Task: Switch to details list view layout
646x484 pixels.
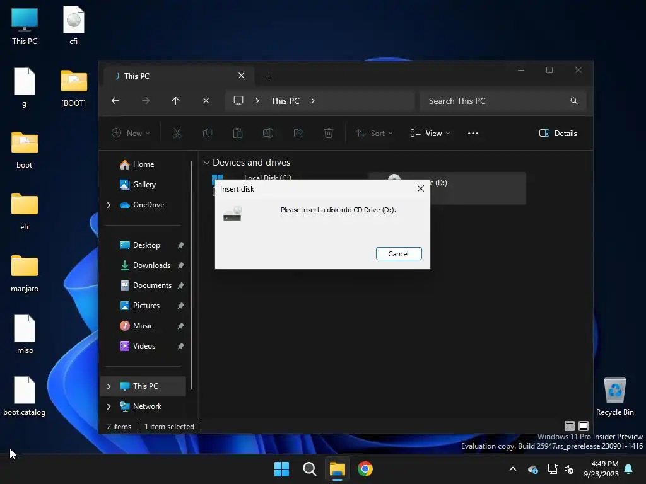Action: point(570,426)
